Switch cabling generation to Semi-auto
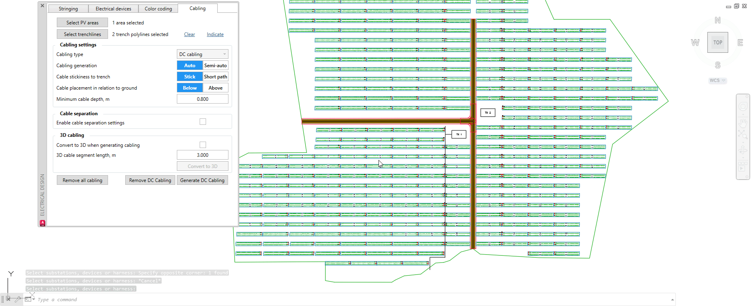 click(215, 66)
